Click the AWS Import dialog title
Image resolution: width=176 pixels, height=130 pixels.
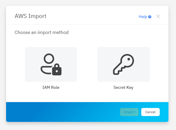[x=30, y=16]
